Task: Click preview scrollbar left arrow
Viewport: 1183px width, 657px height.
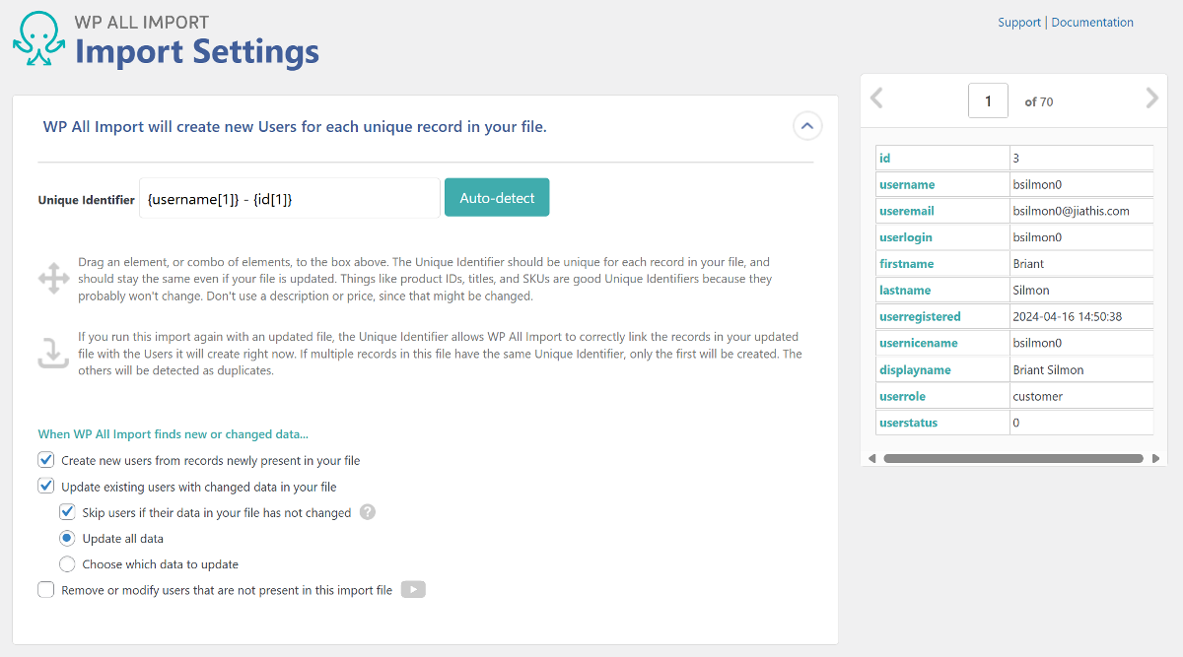Action: click(x=871, y=459)
